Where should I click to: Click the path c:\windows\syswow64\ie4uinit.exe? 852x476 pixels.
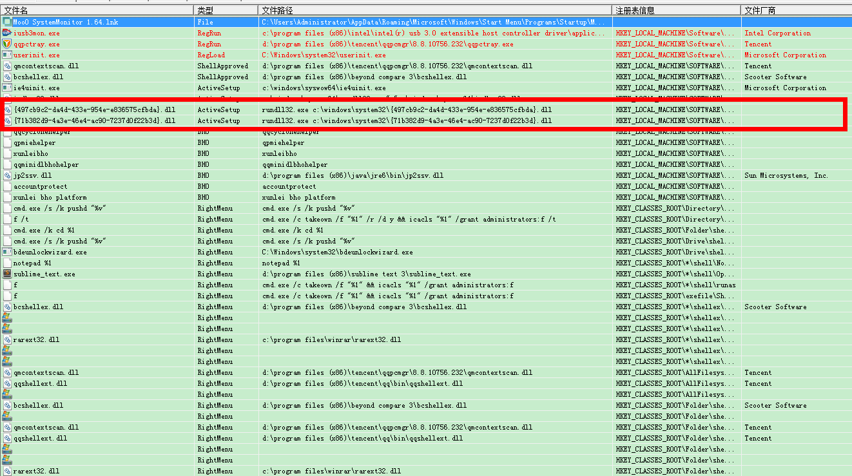point(324,88)
